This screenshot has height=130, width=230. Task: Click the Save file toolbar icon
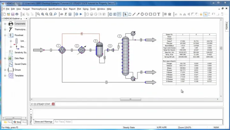[13, 14]
